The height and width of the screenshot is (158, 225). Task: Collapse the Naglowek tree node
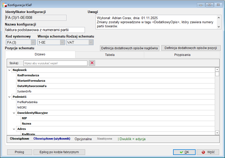[x=9, y=70]
